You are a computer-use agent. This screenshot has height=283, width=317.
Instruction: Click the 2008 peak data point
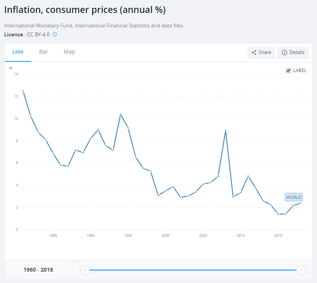pyautogui.click(x=226, y=131)
